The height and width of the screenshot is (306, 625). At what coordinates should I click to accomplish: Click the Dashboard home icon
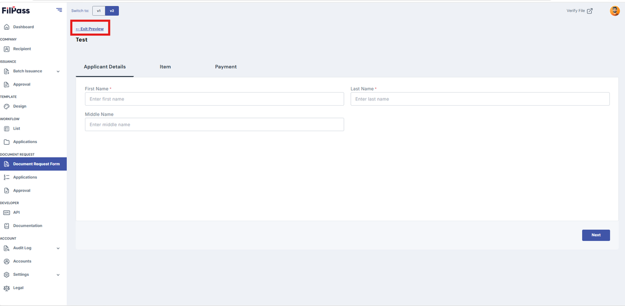pos(7,27)
